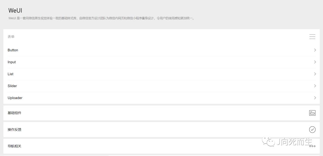
Task: Open the Input row chevron arrow
Action: click(315, 62)
